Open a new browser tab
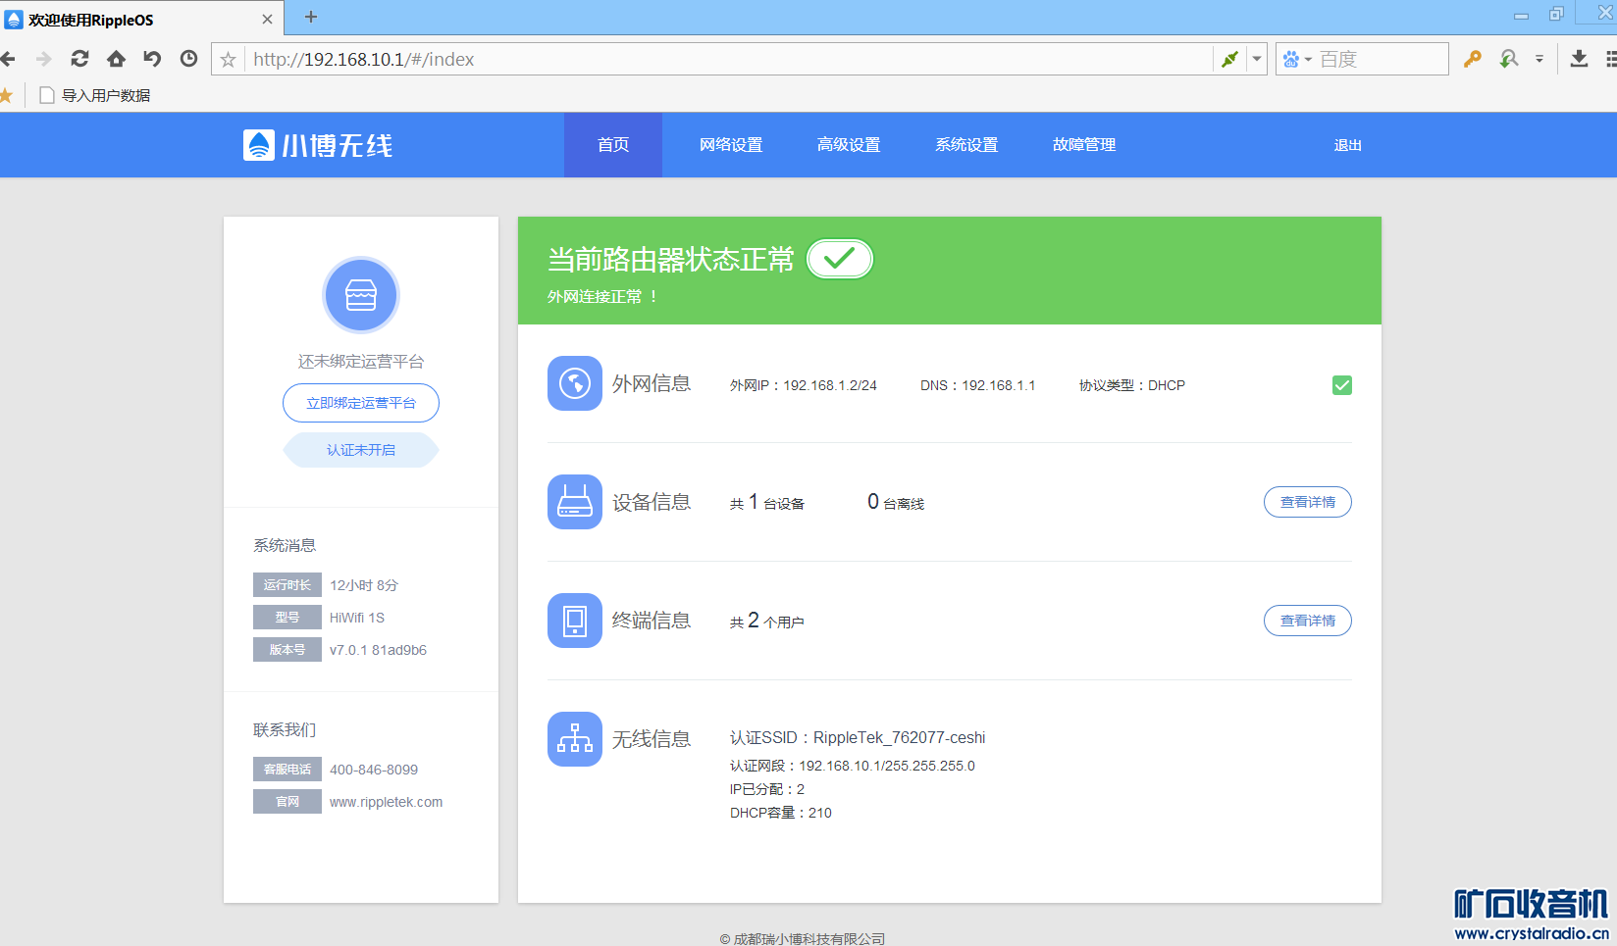1617x946 pixels. pos(311,17)
